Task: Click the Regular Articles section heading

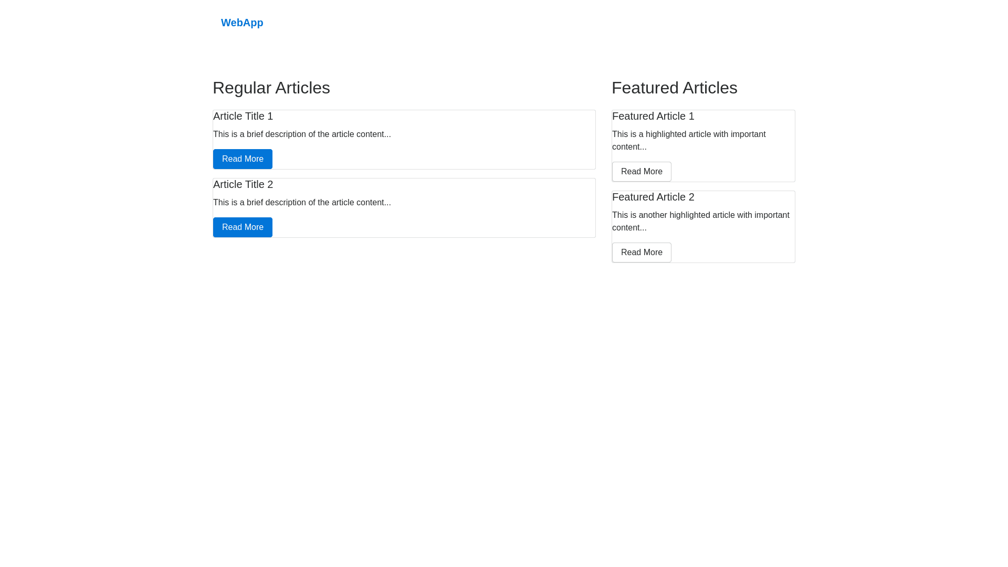Action: pos(271,88)
